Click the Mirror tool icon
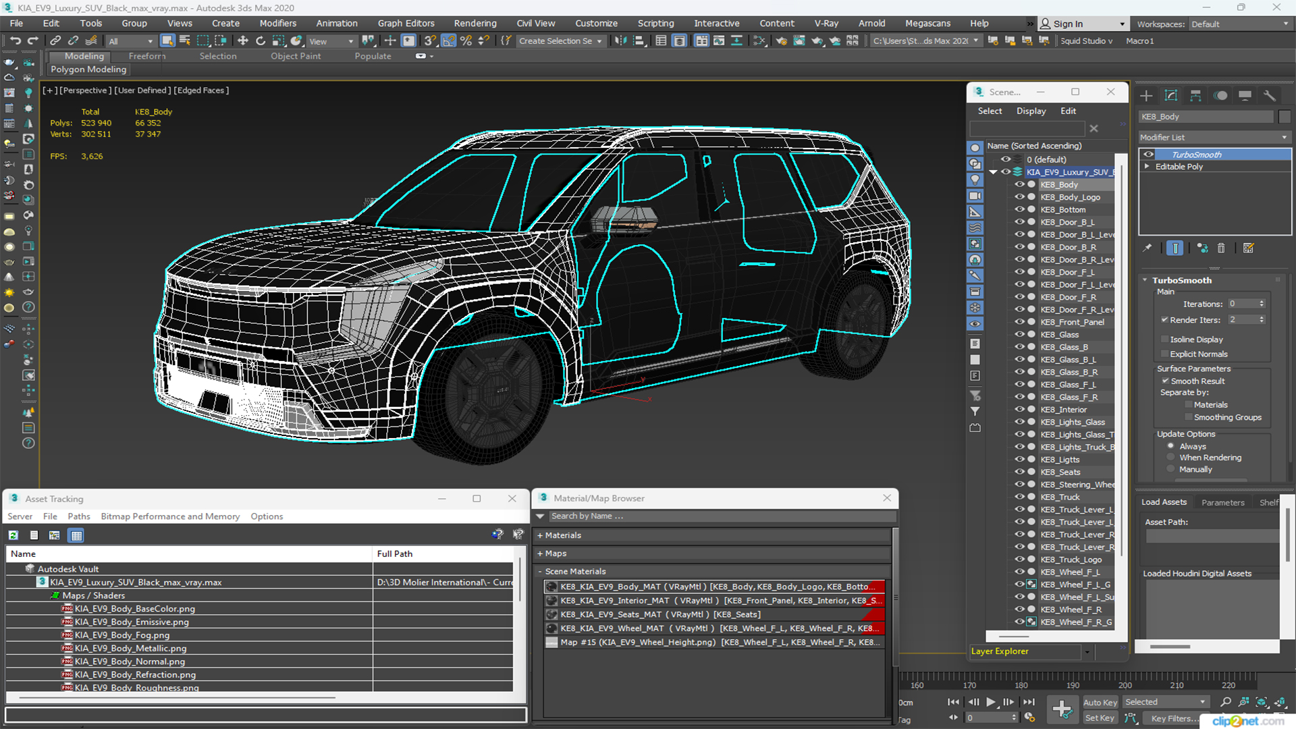 [x=620, y=41]
